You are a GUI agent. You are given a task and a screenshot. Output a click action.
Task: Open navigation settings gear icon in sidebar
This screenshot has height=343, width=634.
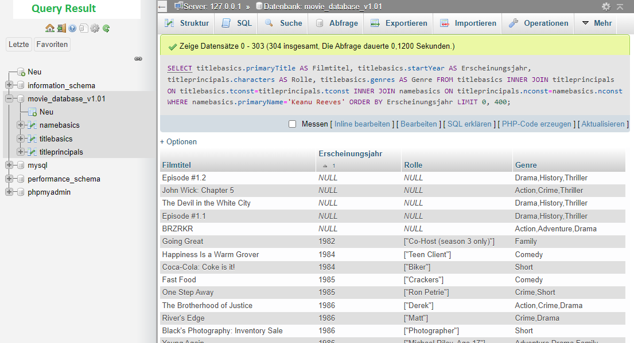[x=95, y=28]
